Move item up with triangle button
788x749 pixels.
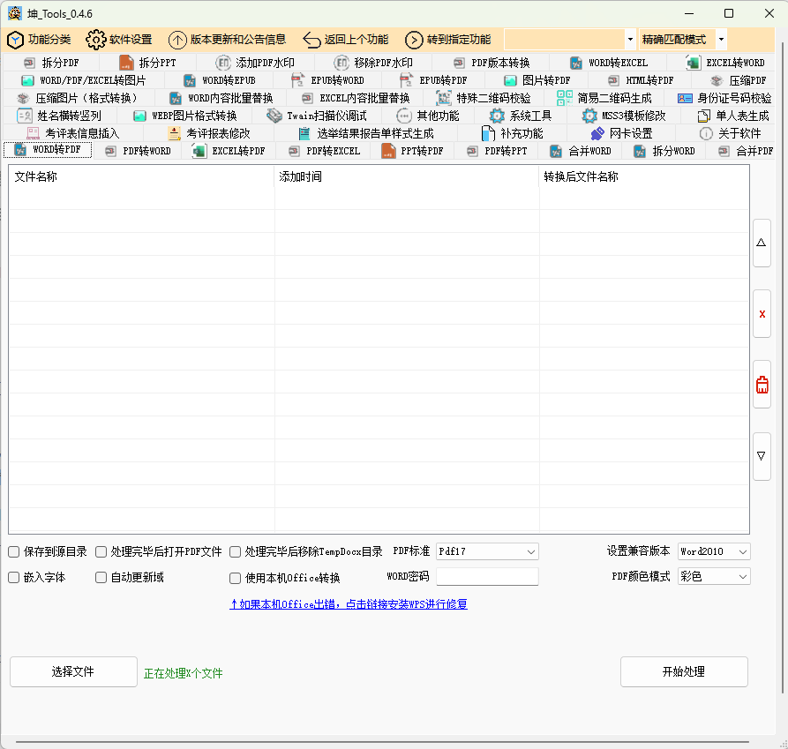[x=762, y=243]
